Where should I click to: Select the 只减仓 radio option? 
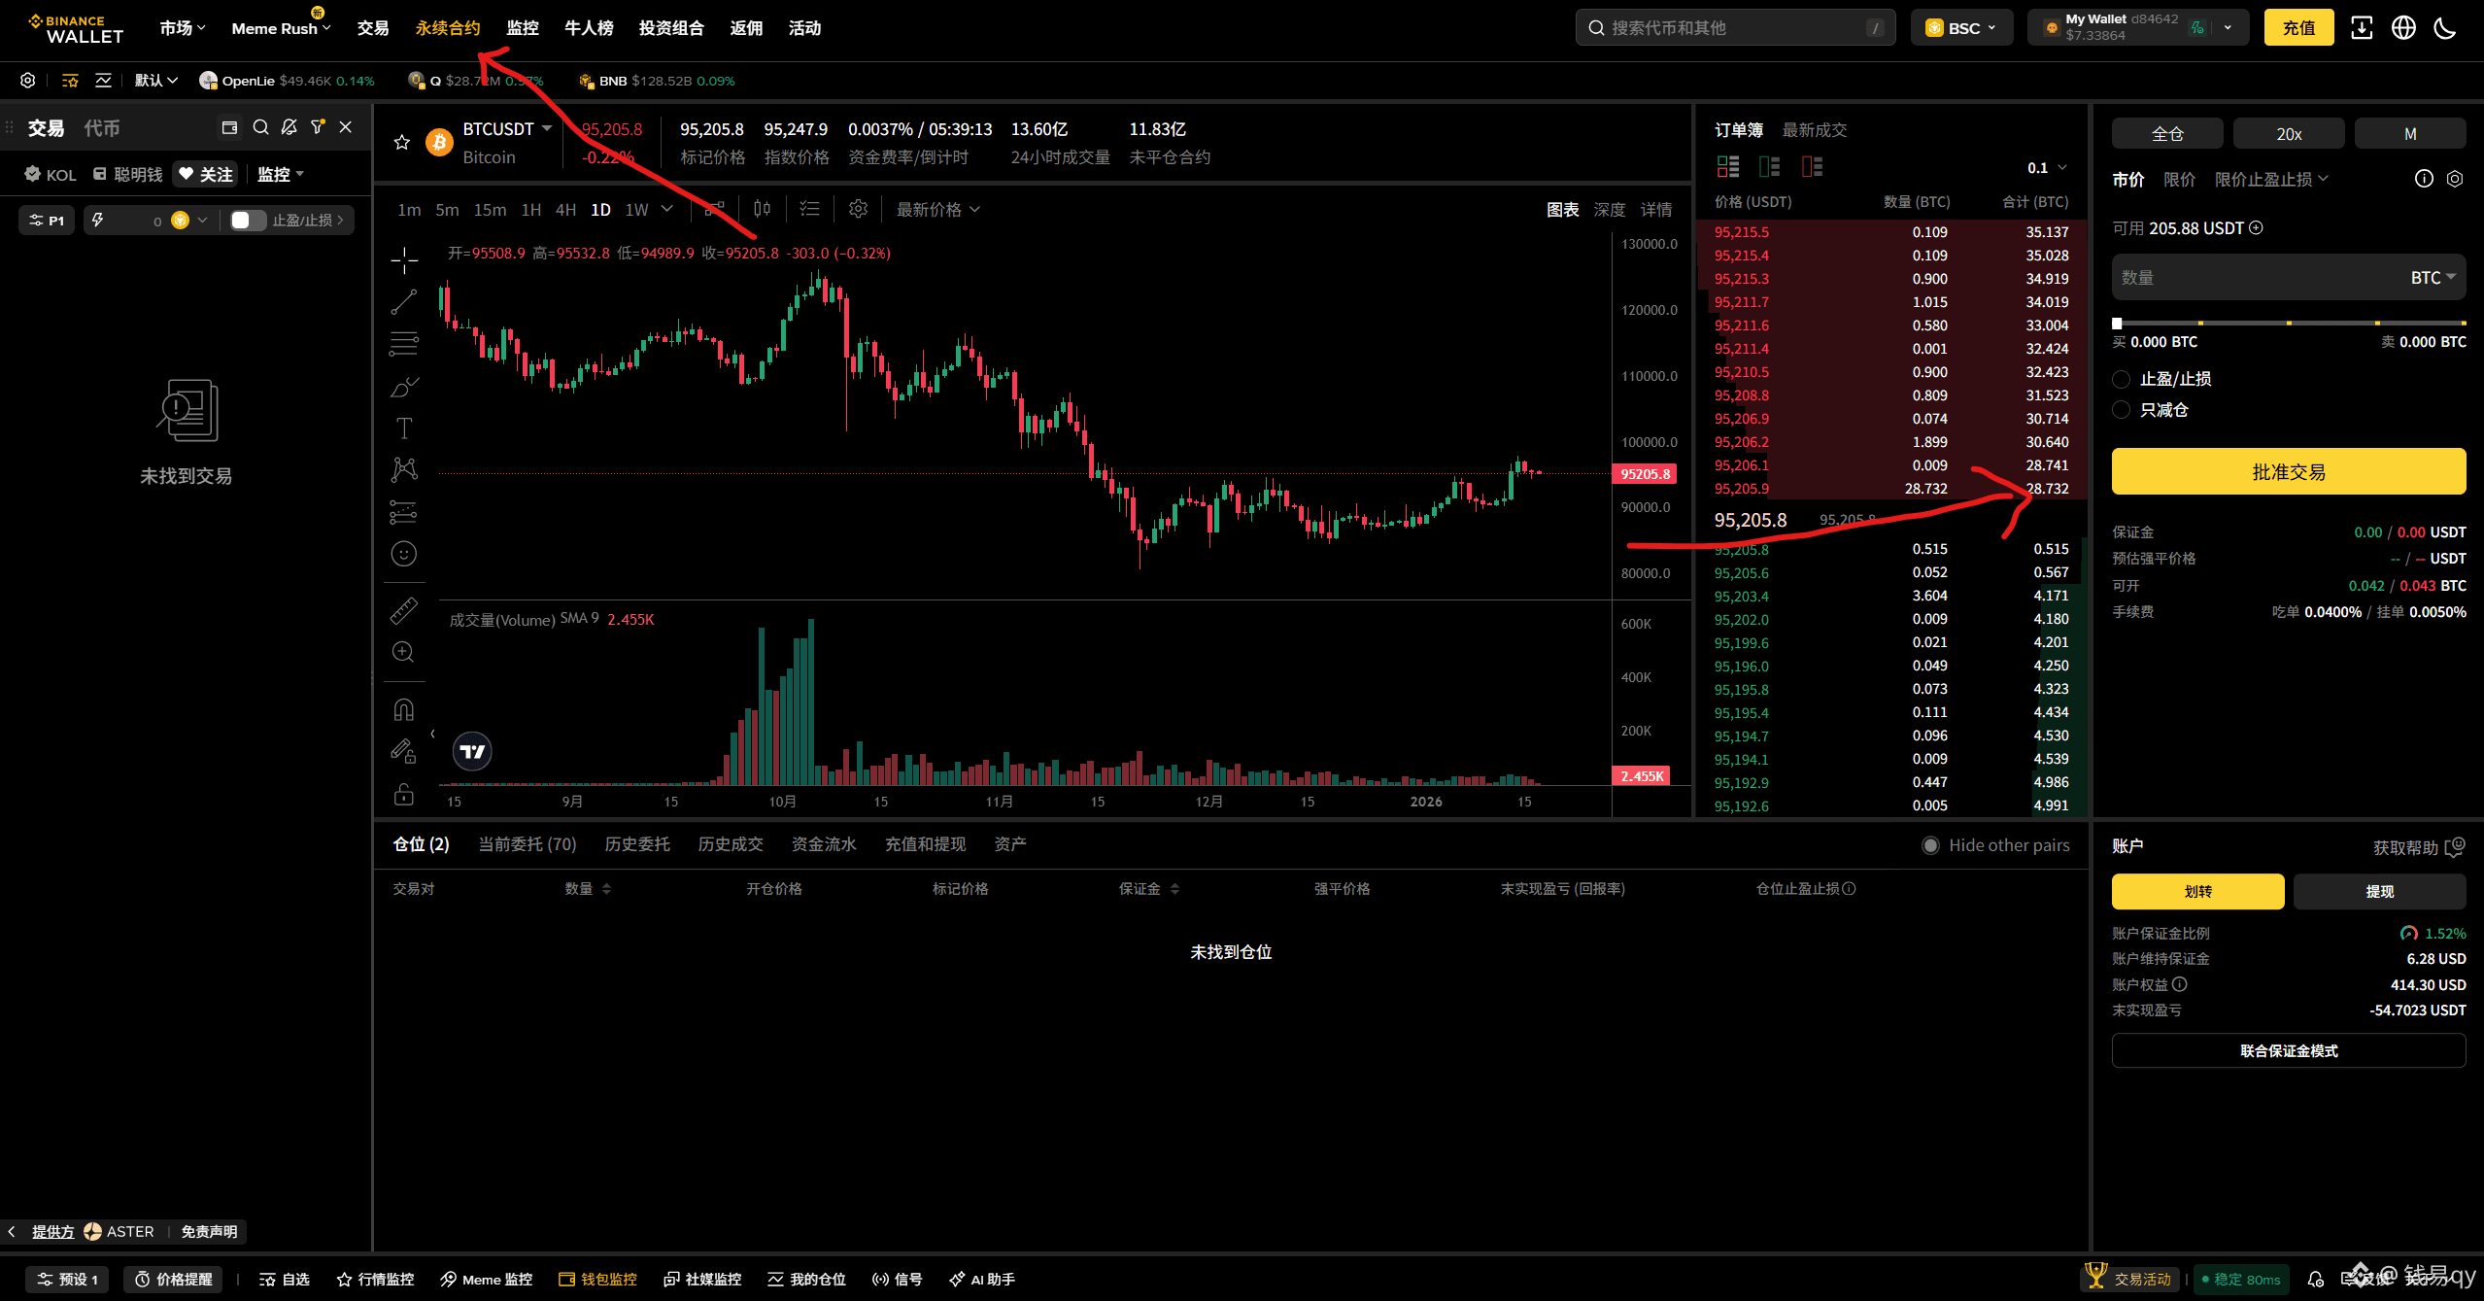coord(2122,410)
